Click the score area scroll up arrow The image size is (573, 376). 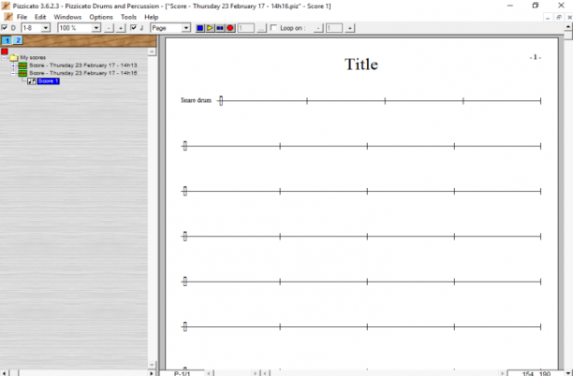[x=568, y=26]
